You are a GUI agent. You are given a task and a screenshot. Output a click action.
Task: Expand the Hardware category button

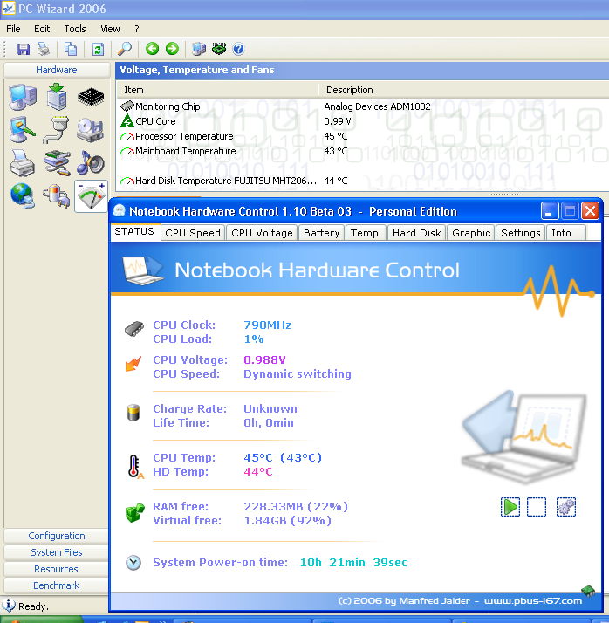click(57, 70)
